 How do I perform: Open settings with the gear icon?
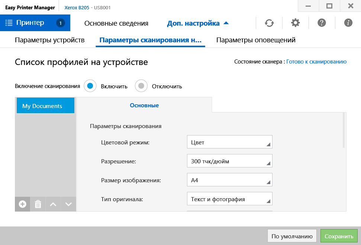[x=296, y=23]
